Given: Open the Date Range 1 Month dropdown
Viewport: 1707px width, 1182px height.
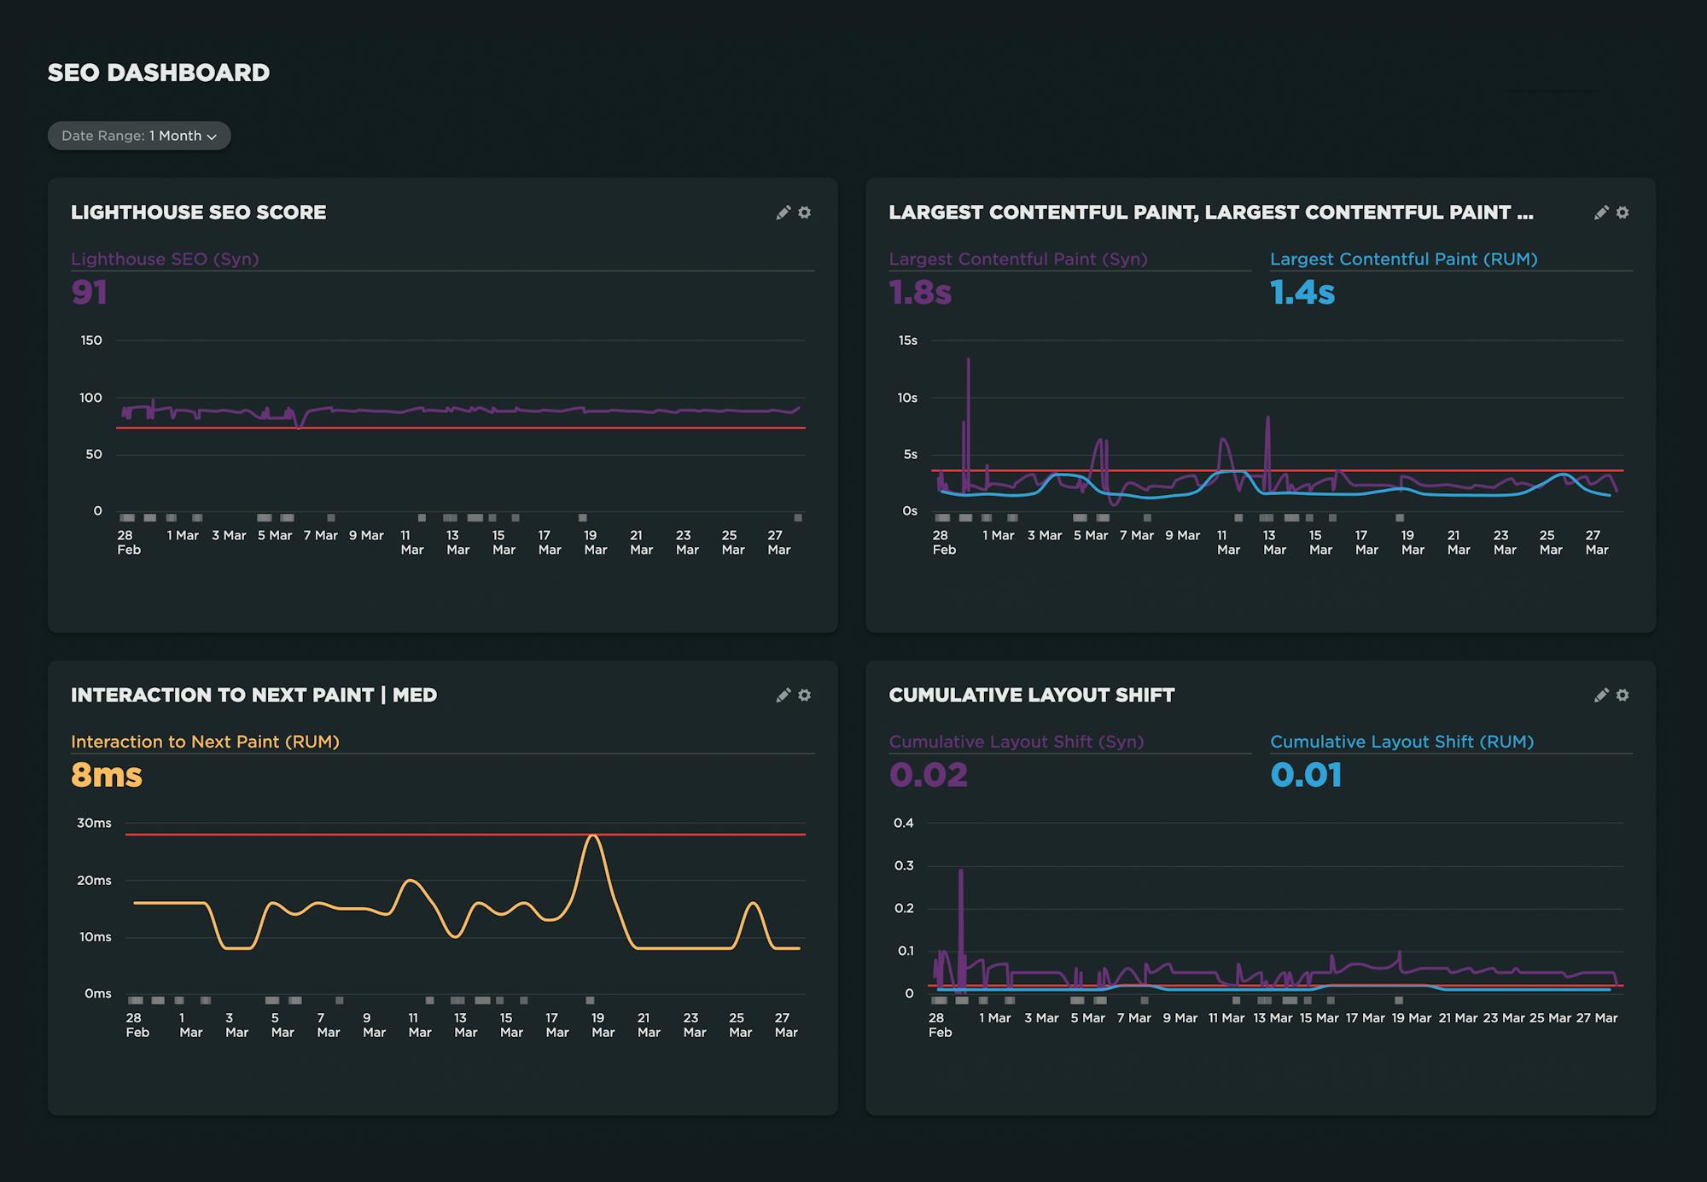Looking at the screenshot, I should 139,136.
